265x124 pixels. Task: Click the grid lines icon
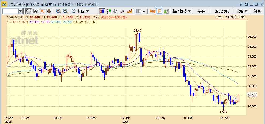138,11
